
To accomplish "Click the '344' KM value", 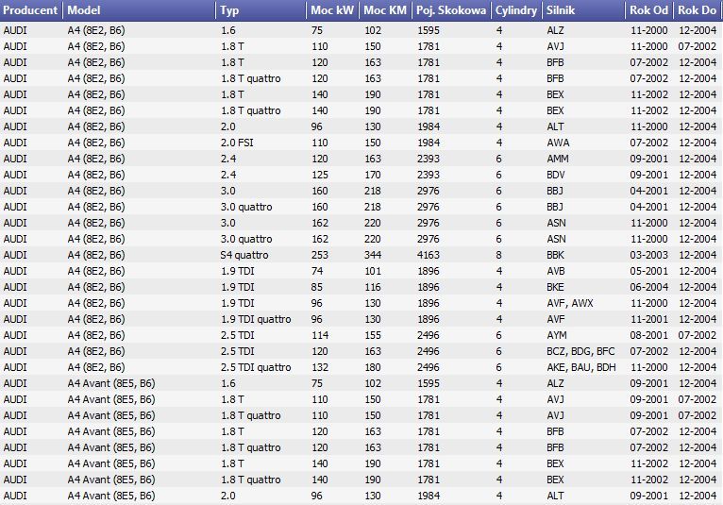I will point(373,255).
